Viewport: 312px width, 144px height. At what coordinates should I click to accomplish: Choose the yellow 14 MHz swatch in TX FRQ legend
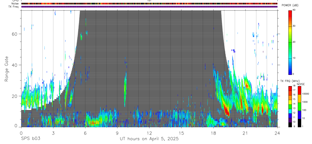pos(290,102)
